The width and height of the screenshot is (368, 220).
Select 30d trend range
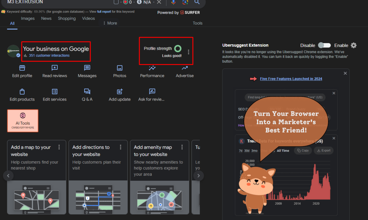(247, 151)
